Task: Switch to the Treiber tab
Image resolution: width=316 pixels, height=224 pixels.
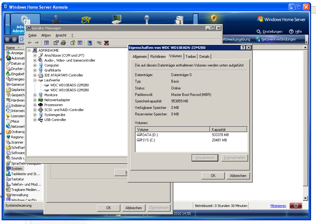Action: [191, 57]
